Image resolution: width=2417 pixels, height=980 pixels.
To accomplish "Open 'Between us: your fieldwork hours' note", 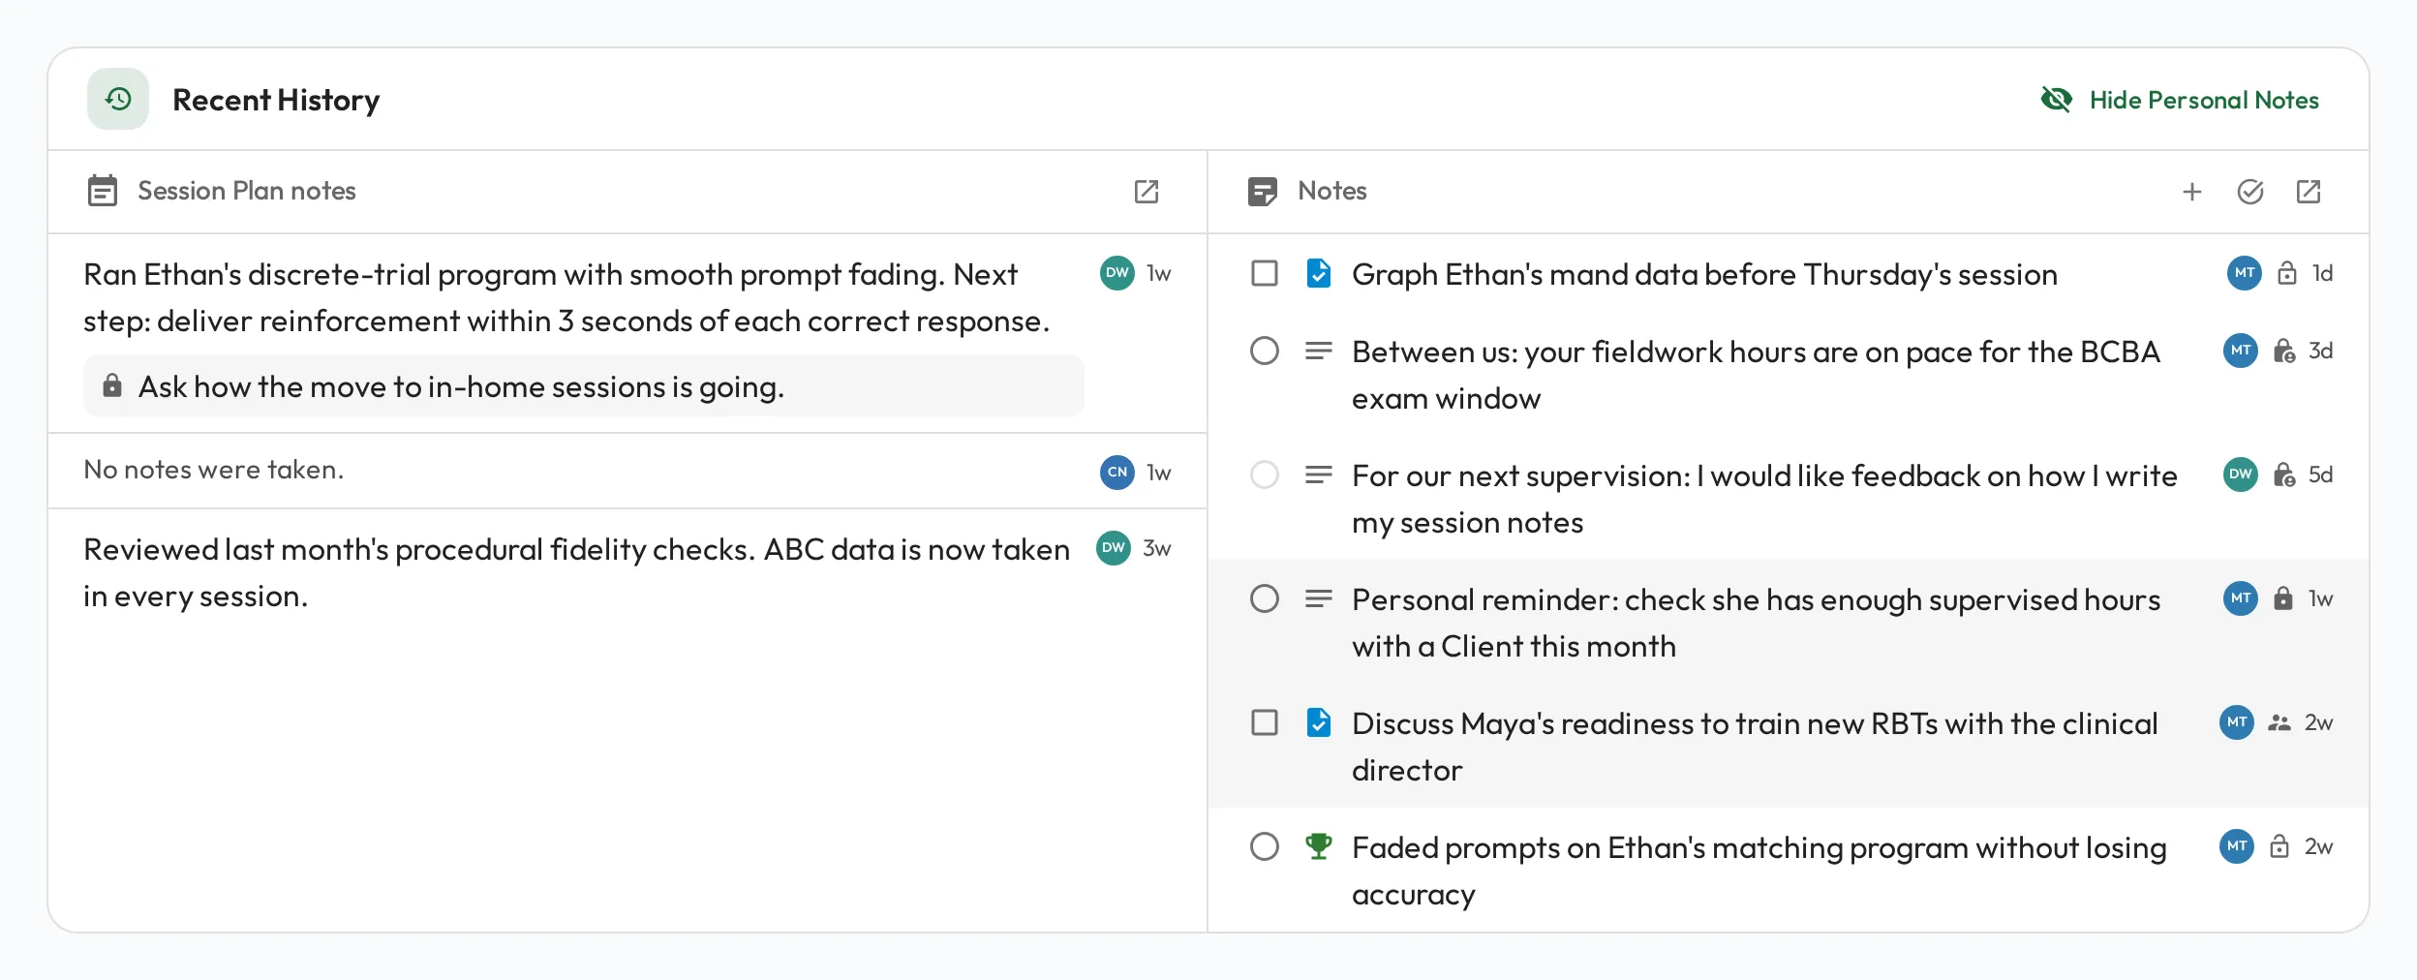I will click(x=1756, y=375).
